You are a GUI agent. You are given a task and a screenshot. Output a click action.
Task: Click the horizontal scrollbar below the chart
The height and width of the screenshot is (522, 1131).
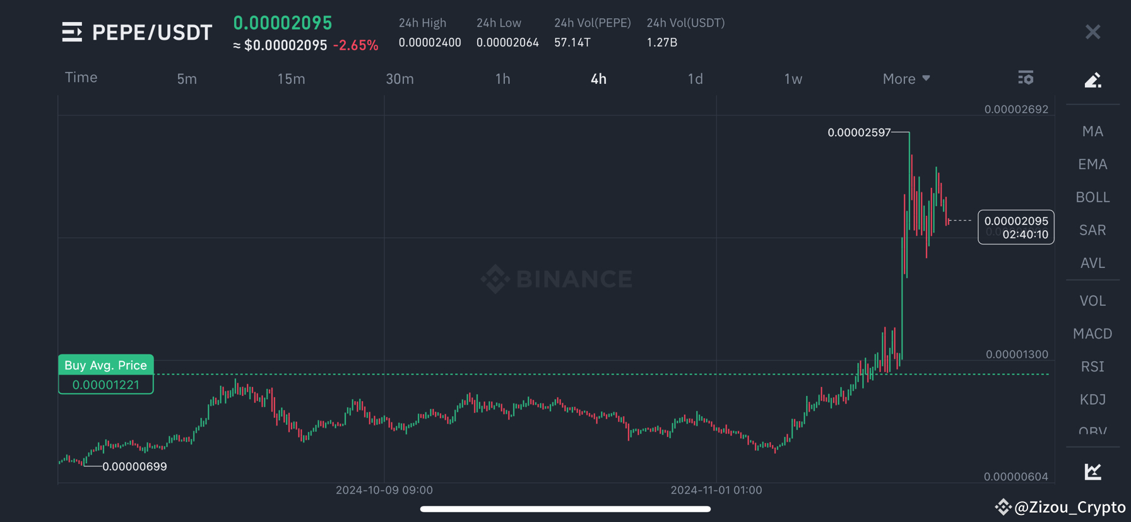(x=565, y=509)
